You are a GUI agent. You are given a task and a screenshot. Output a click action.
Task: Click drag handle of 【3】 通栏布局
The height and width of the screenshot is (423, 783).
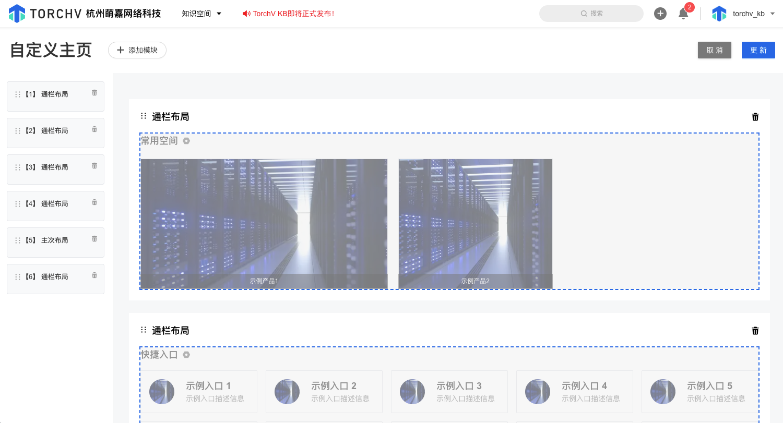point(18,167)
